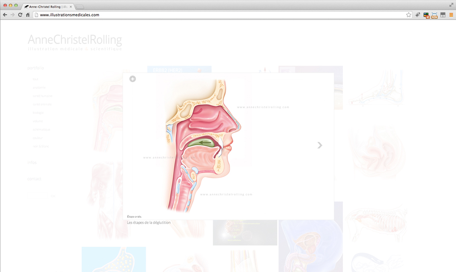456x272 pixels.
Task: Click the gray two-circle extension icon
Action: point(443,15)
